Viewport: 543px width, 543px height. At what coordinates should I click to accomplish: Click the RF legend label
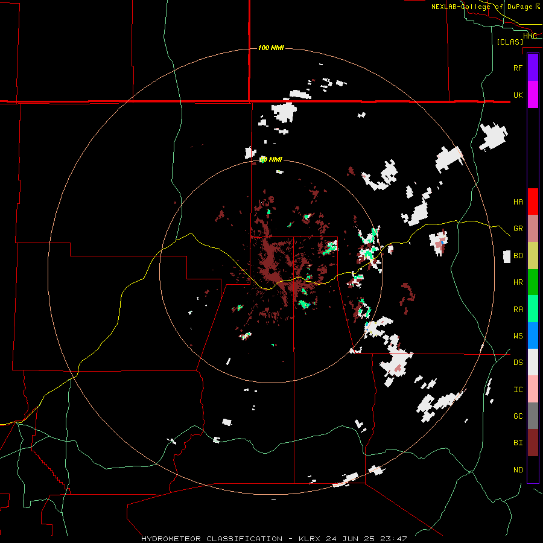(x=518, y=68)
